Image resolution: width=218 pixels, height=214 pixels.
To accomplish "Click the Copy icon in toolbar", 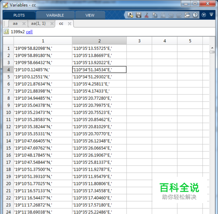I will coord(155,15).
